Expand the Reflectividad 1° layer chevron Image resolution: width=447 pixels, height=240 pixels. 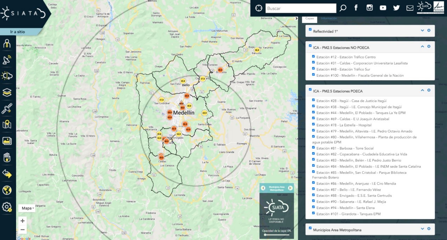422,30
